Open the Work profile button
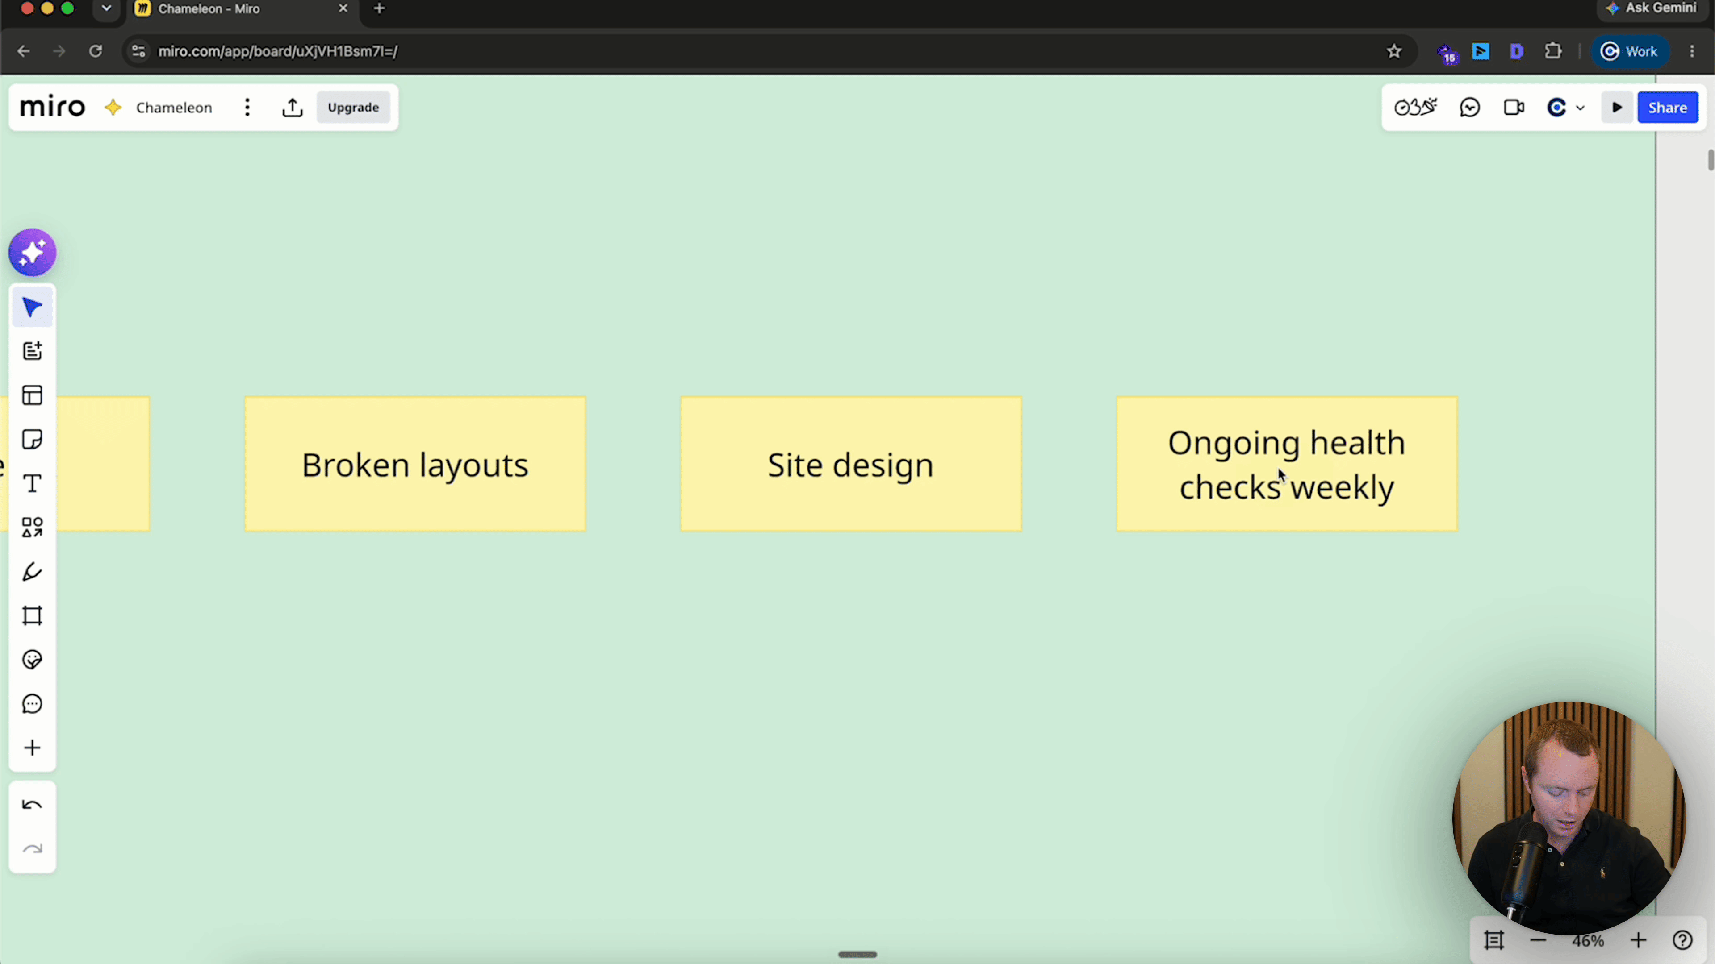This screenshot has width=1715, height=964. (1630, 51)
